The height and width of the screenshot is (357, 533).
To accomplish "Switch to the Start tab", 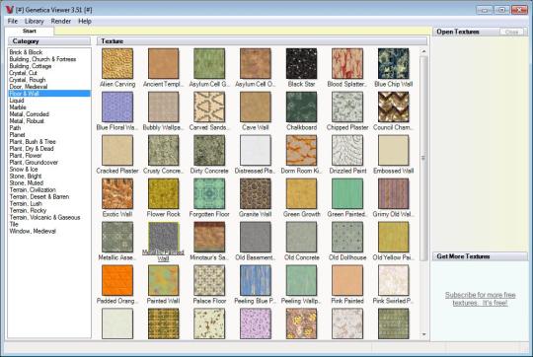I will click(30, 31).
